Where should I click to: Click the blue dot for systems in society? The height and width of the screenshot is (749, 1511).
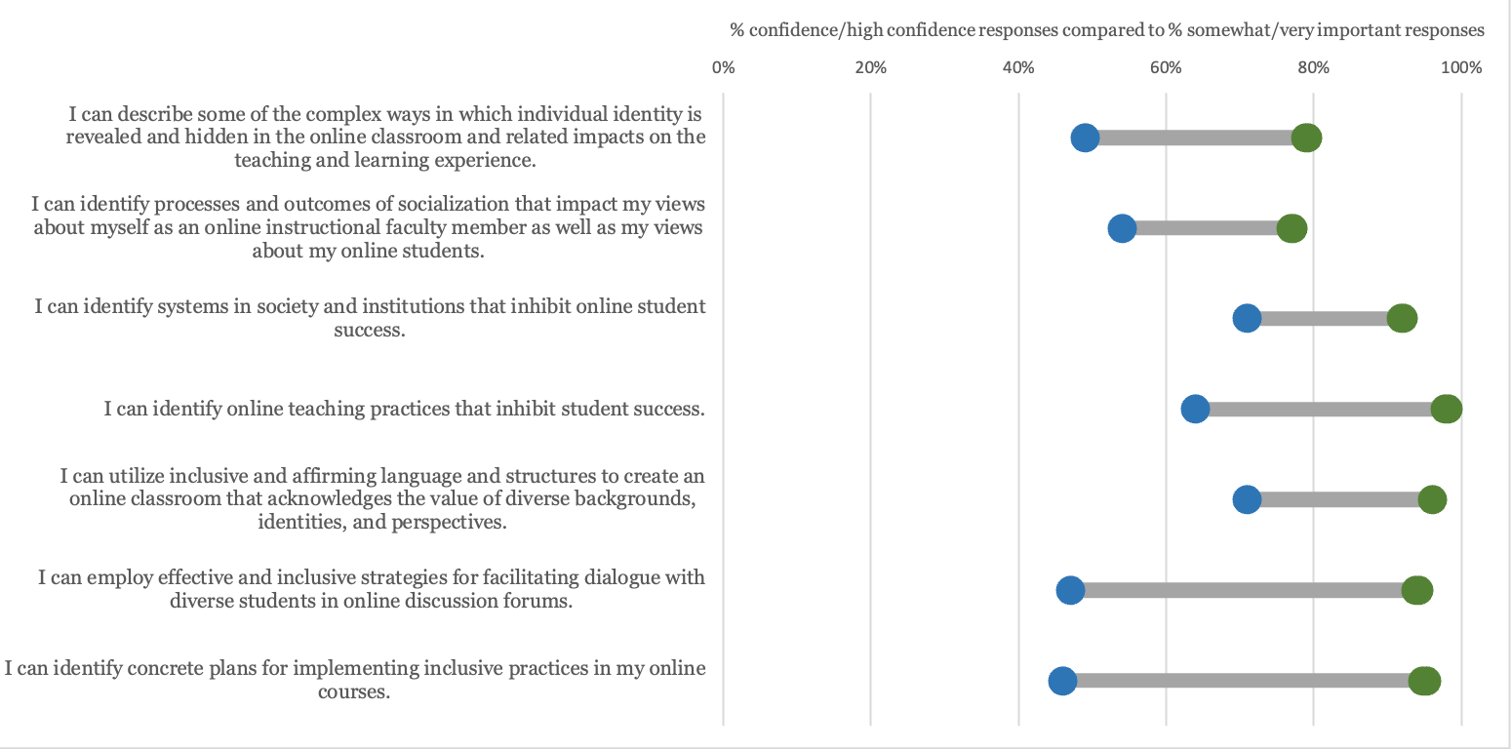[x=1247, y=319]
